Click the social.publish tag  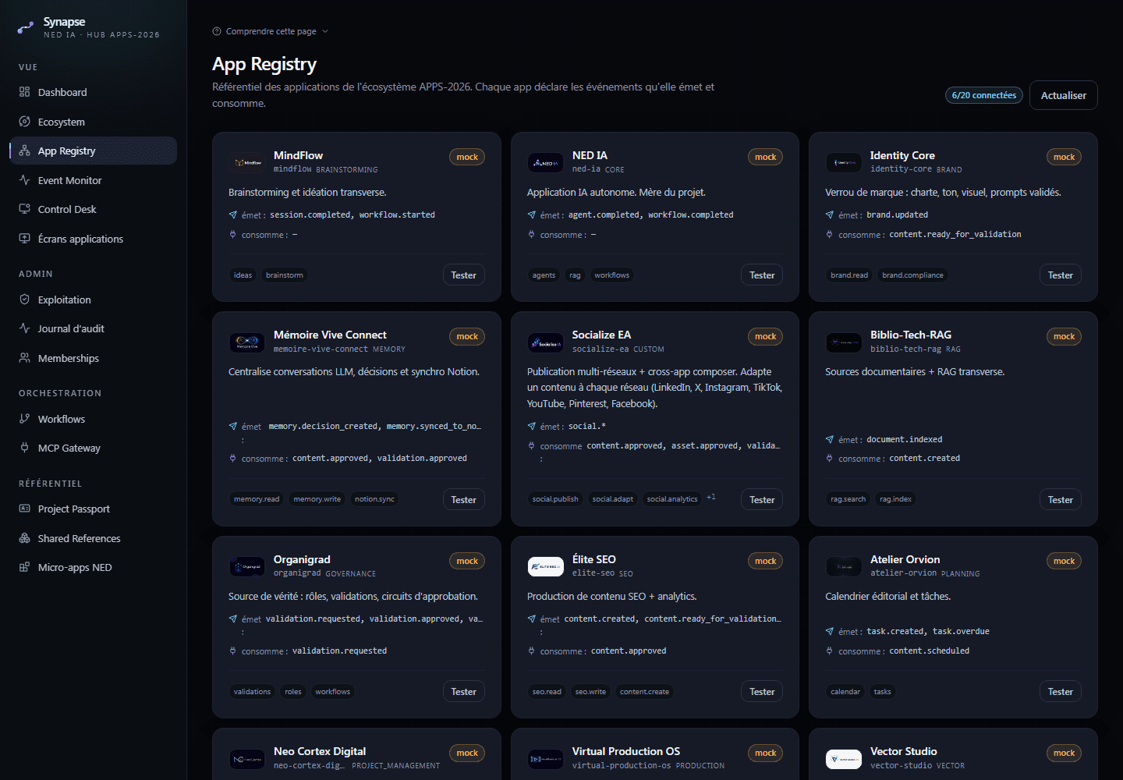tap(555, 499)
